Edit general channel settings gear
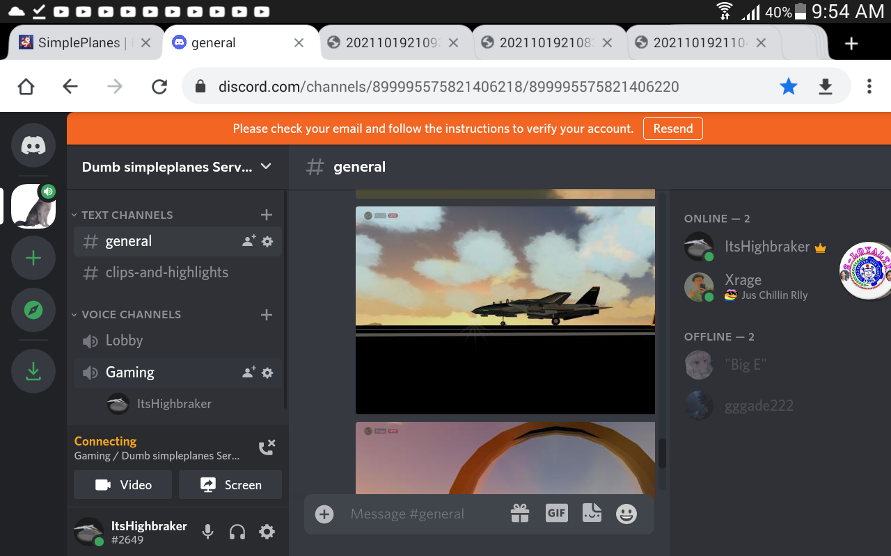Image resolution: width=891 pixels, height=556 pixels. (x=267, y=241)
